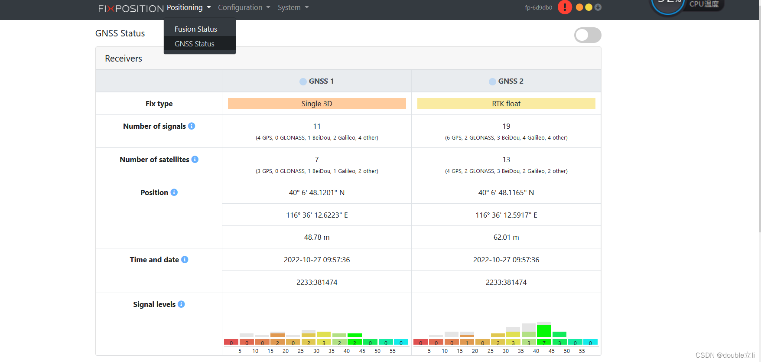Click GNSS 2 signal count 19
761x362 pixels.
coord(506,126)
